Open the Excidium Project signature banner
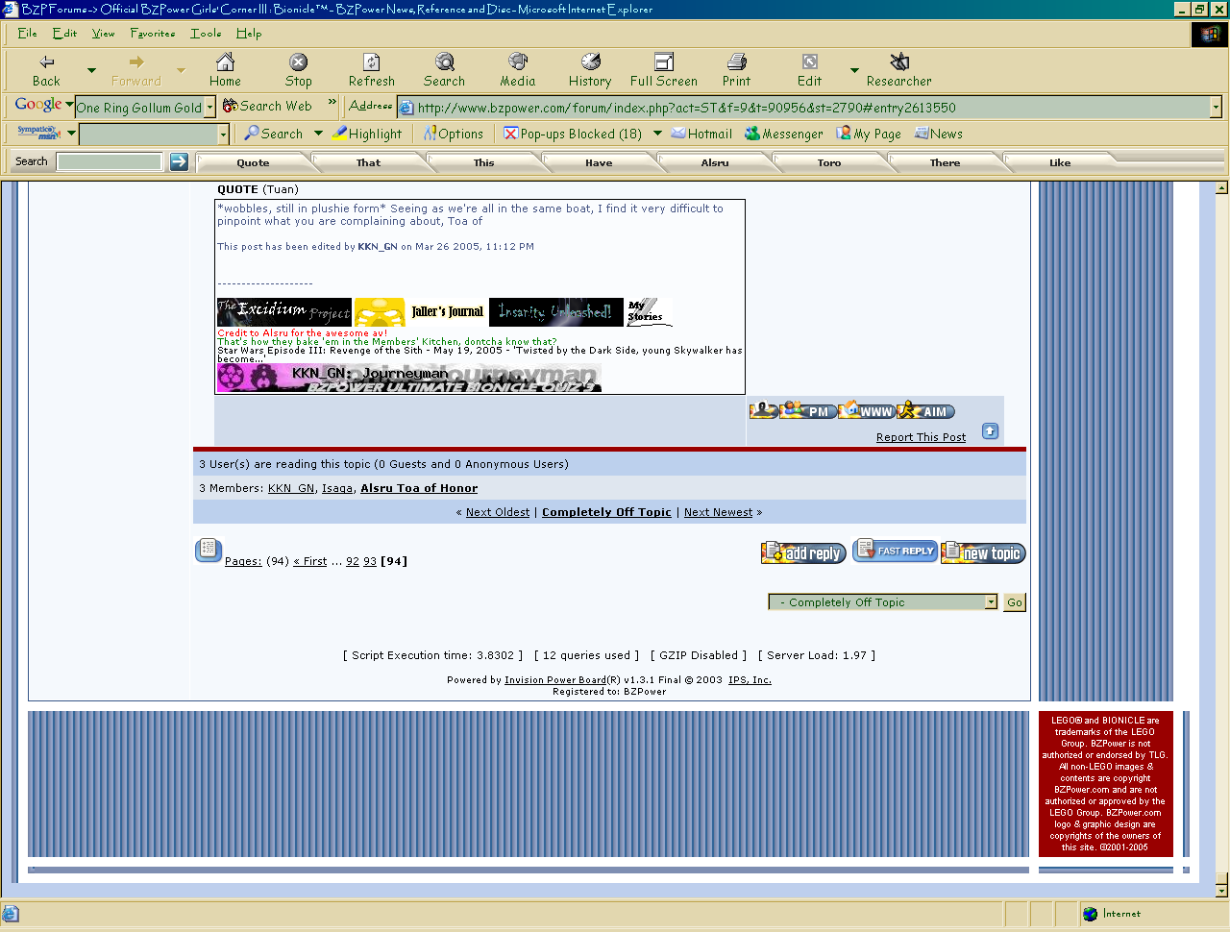Viewport: 1230px width, 932px height. coord(284,312)
